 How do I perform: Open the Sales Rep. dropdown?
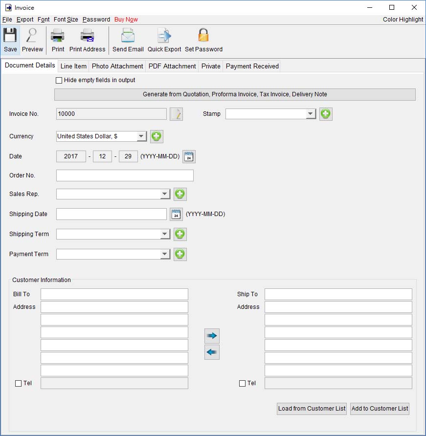165,194
